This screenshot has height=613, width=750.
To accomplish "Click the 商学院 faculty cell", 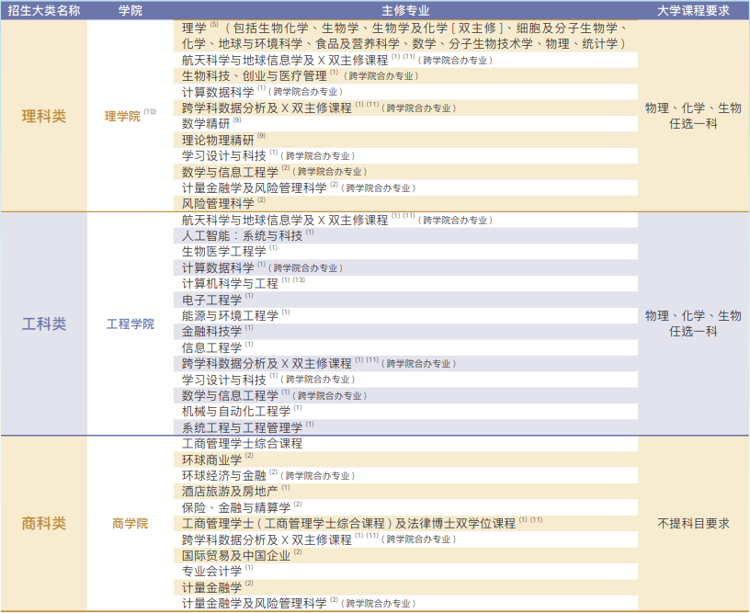I will [131, 524].
